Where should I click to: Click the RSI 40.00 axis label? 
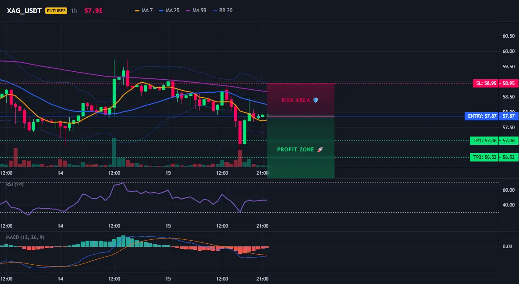click(x=508, y=205)
